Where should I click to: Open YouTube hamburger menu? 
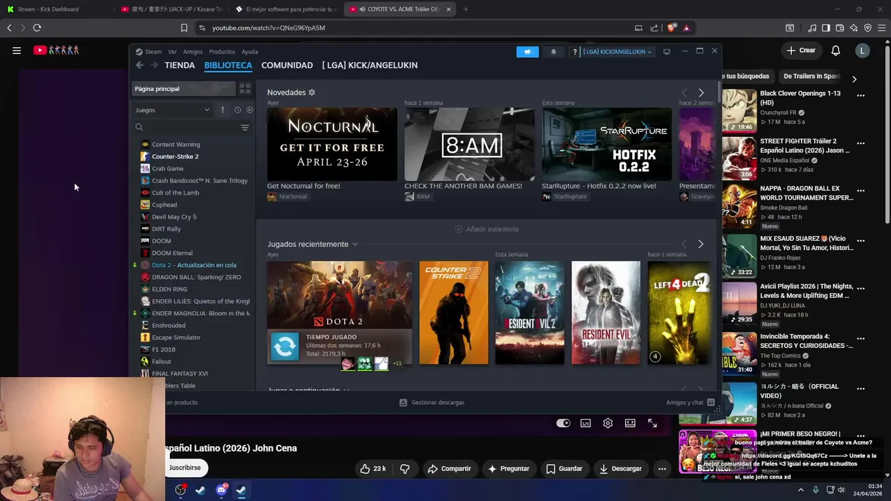point(17,50)
